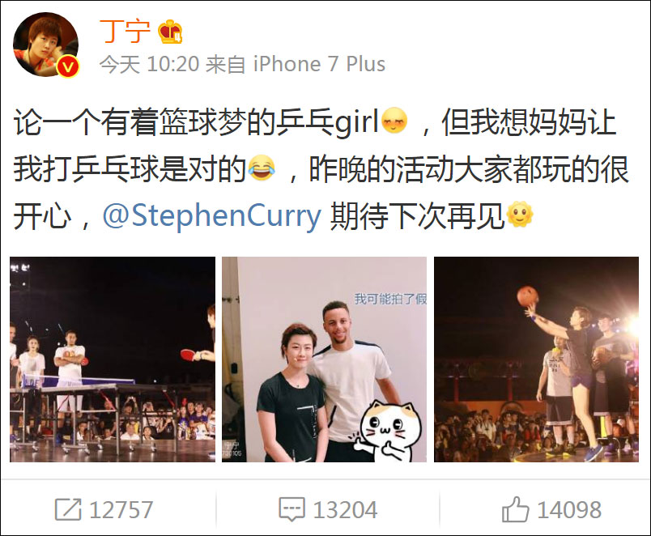Click the orange verified V badge
The height and width of the screenshot is (536, 651).
[x=68, y=66]
